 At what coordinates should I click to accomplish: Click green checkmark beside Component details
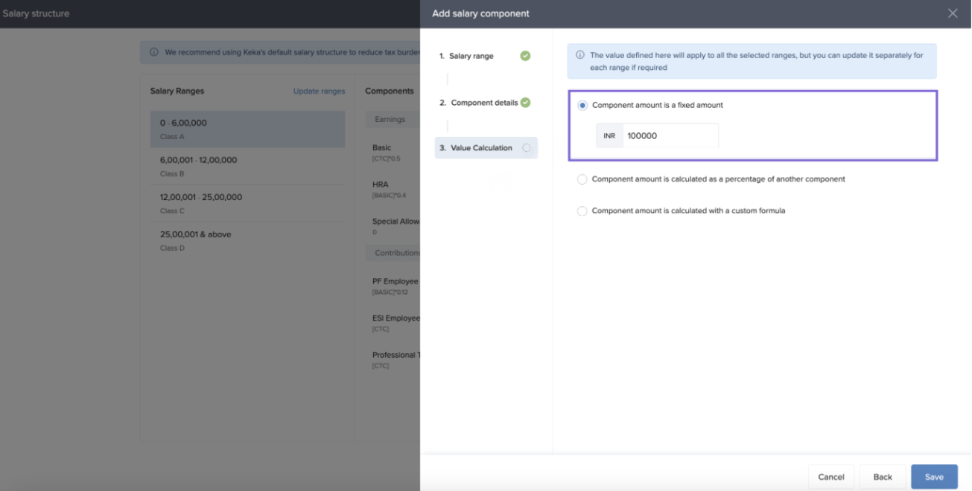pyautogui.click(x=525, y=103)
